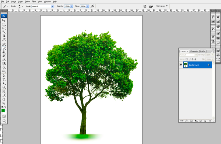
Task: Open the View menu
Action: 40,1
